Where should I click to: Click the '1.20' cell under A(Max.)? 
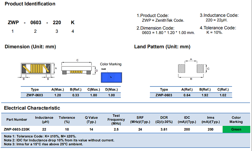58,95
